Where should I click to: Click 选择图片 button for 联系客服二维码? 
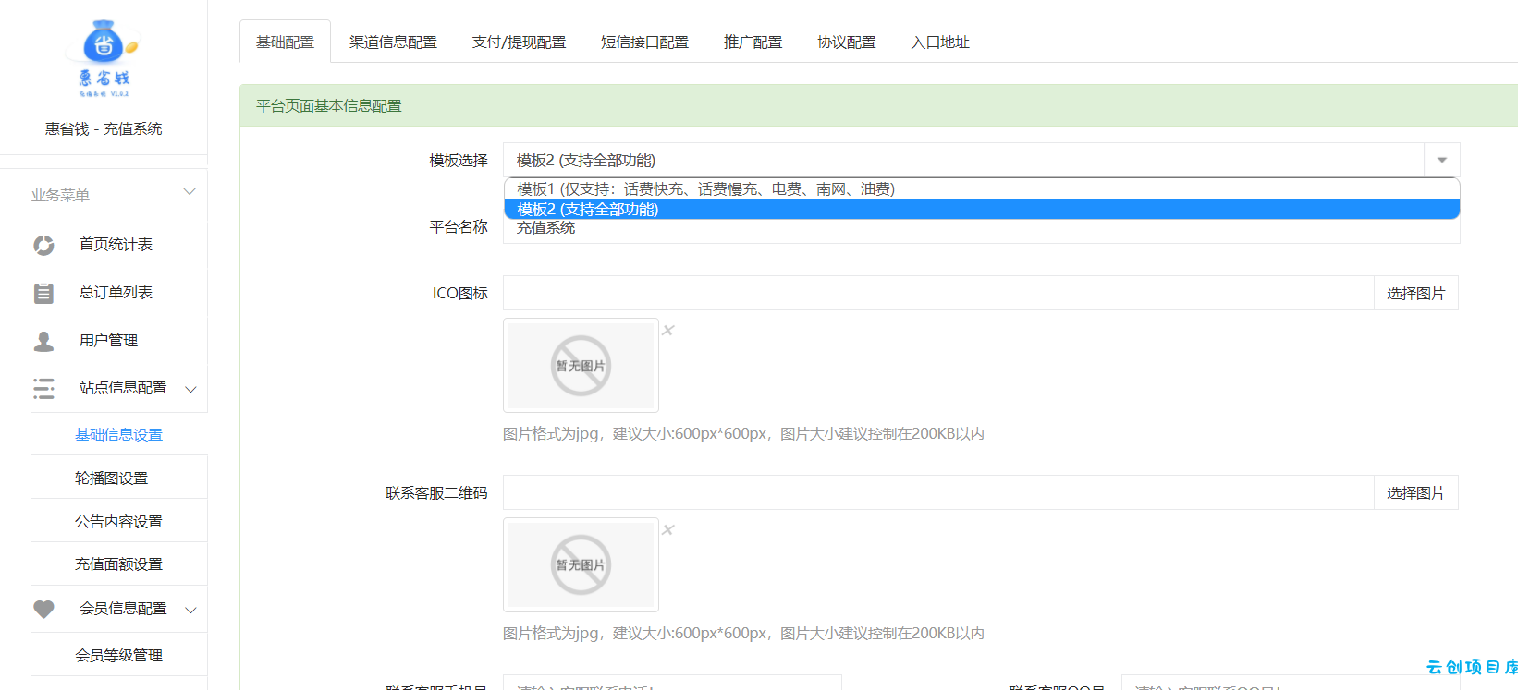coord(1415,492)
